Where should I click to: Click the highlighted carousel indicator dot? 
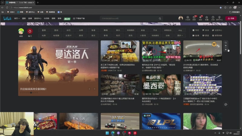click(31, 93)
